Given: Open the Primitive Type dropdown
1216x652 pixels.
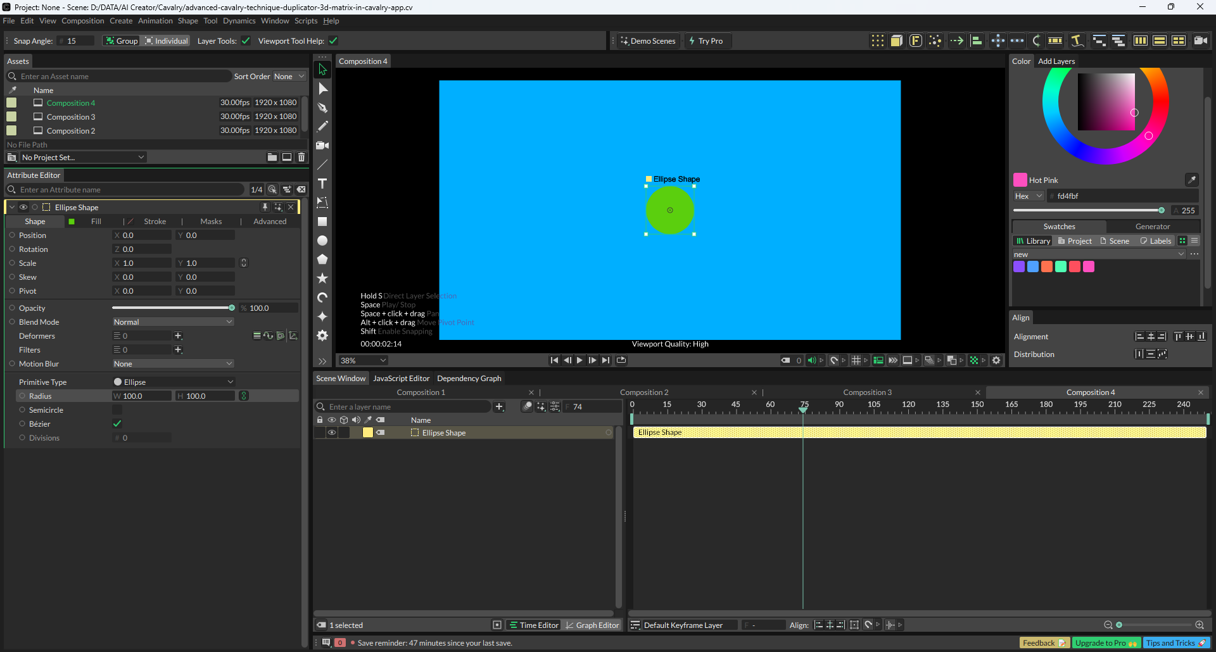Looking at the screenshot, I should pyautogui.click(x=173, y=382).
